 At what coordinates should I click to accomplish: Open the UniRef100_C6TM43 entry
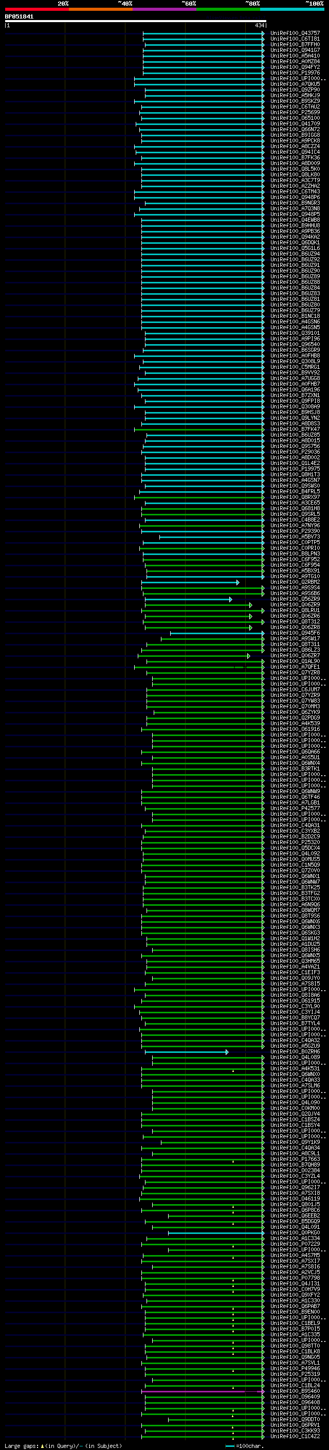pyautogui.click(x=295, y=192)
